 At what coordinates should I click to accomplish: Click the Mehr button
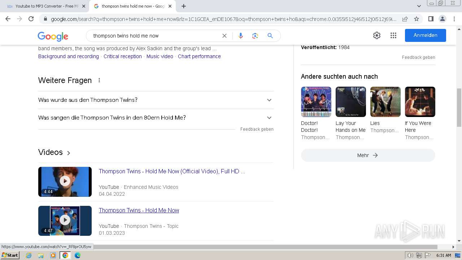pos(368,155)
